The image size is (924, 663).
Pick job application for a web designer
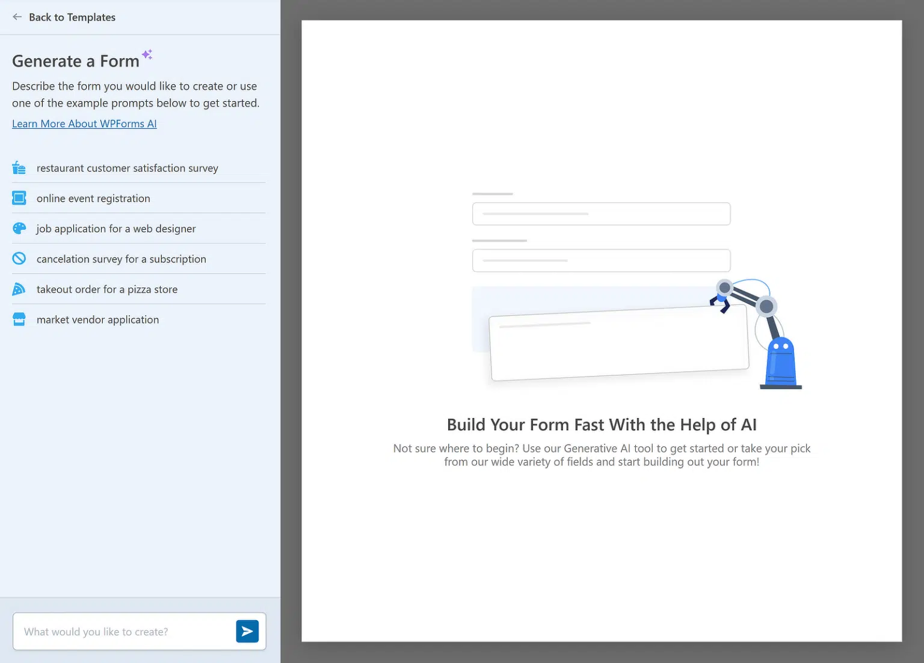point(116,229)
